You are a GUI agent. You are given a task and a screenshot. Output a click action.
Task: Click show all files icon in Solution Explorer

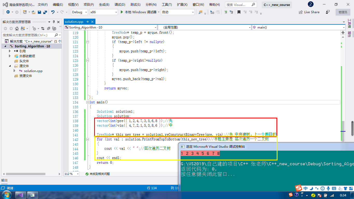[x=54, y=29]
